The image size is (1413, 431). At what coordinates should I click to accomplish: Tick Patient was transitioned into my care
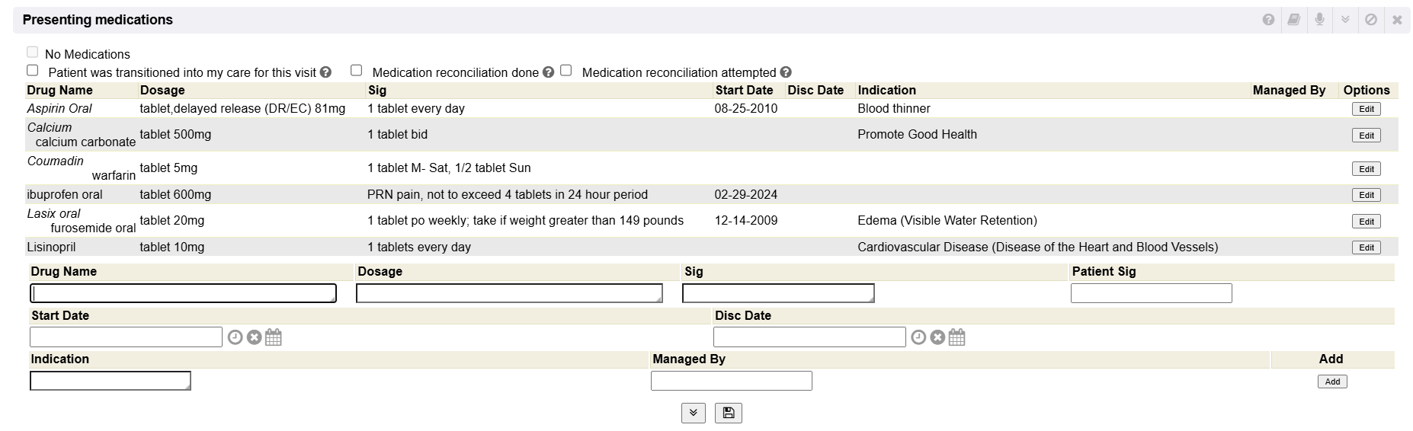(32, 70)
